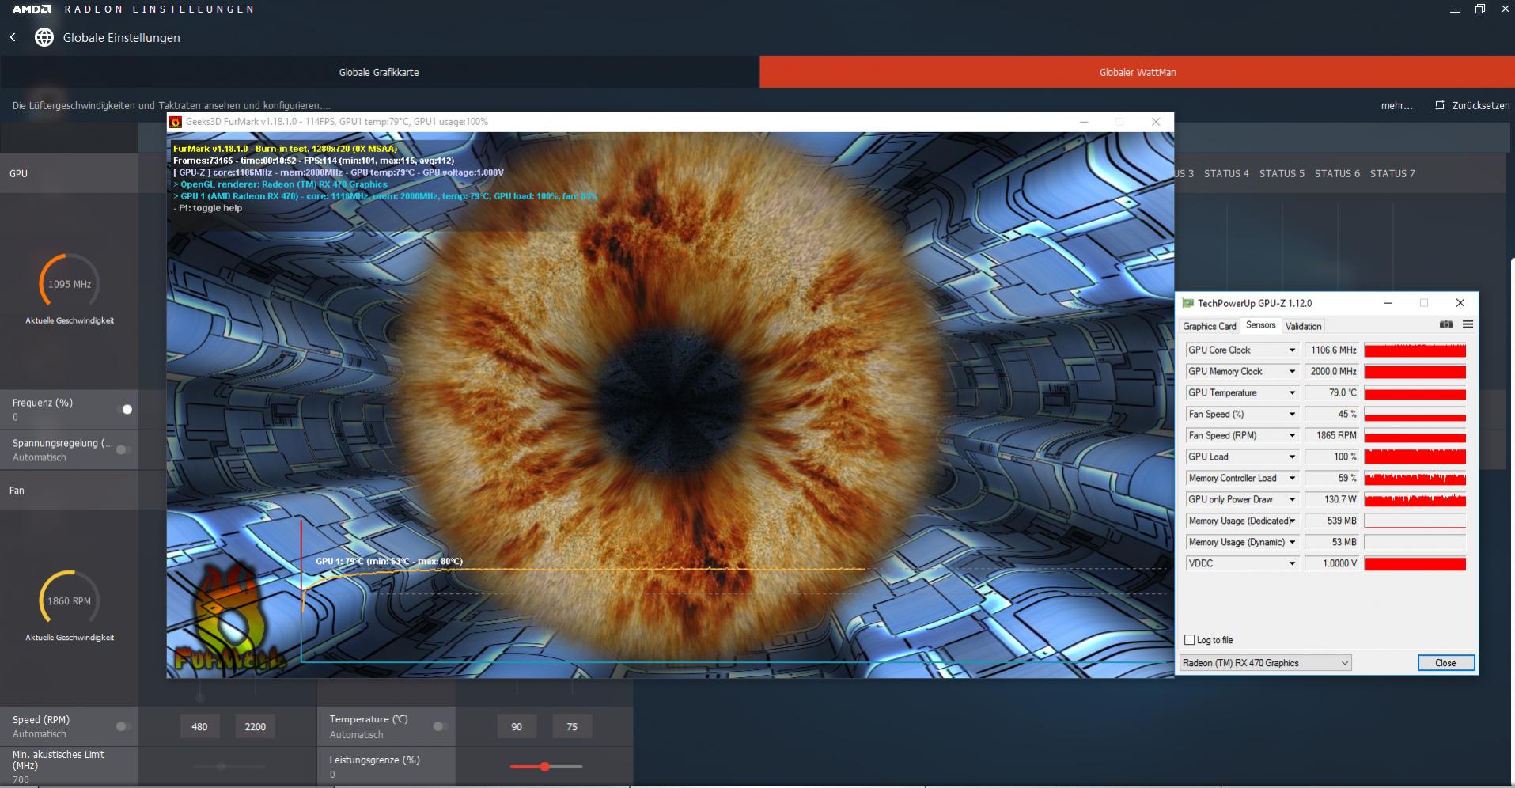Toggle the fan Speed (RPM) switch
The width and height of the screenshot is (1515, 788).
pyautogui.click(x=124, y=726)
